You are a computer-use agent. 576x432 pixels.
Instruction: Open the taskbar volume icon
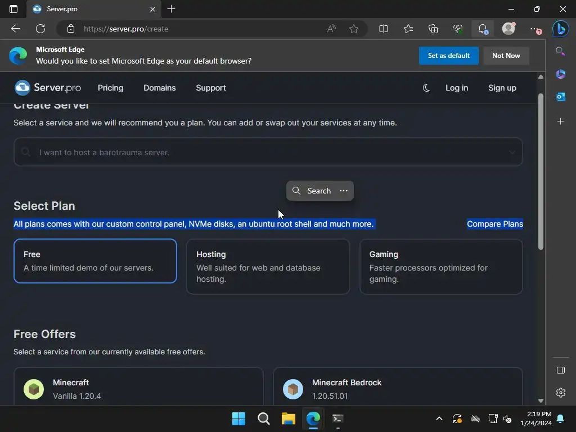(508, 418)
